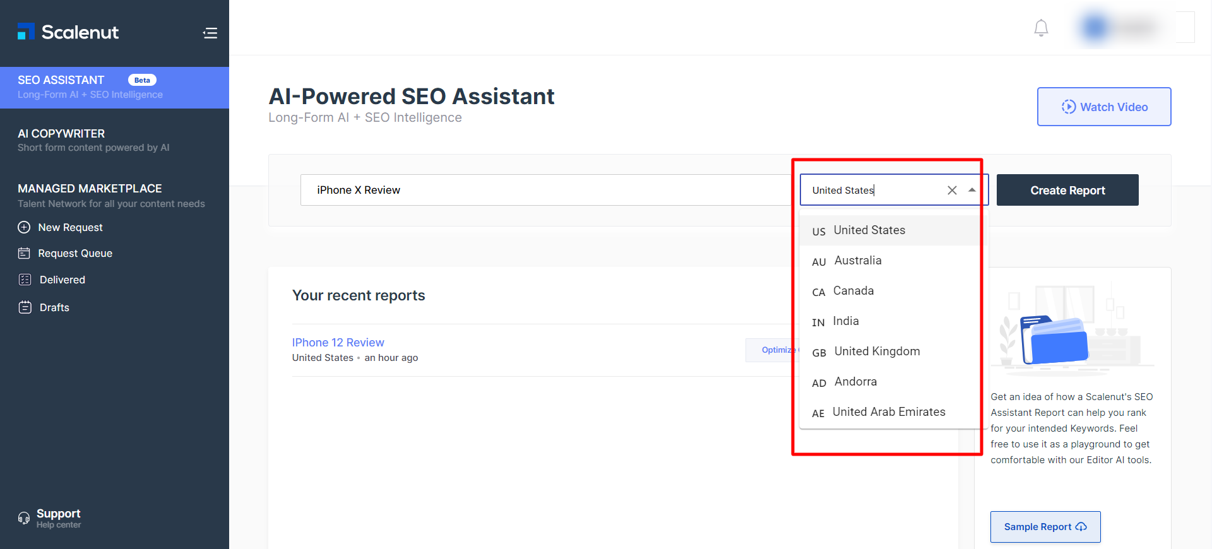Click the blue folder illustration

[x=1054, y=339]
